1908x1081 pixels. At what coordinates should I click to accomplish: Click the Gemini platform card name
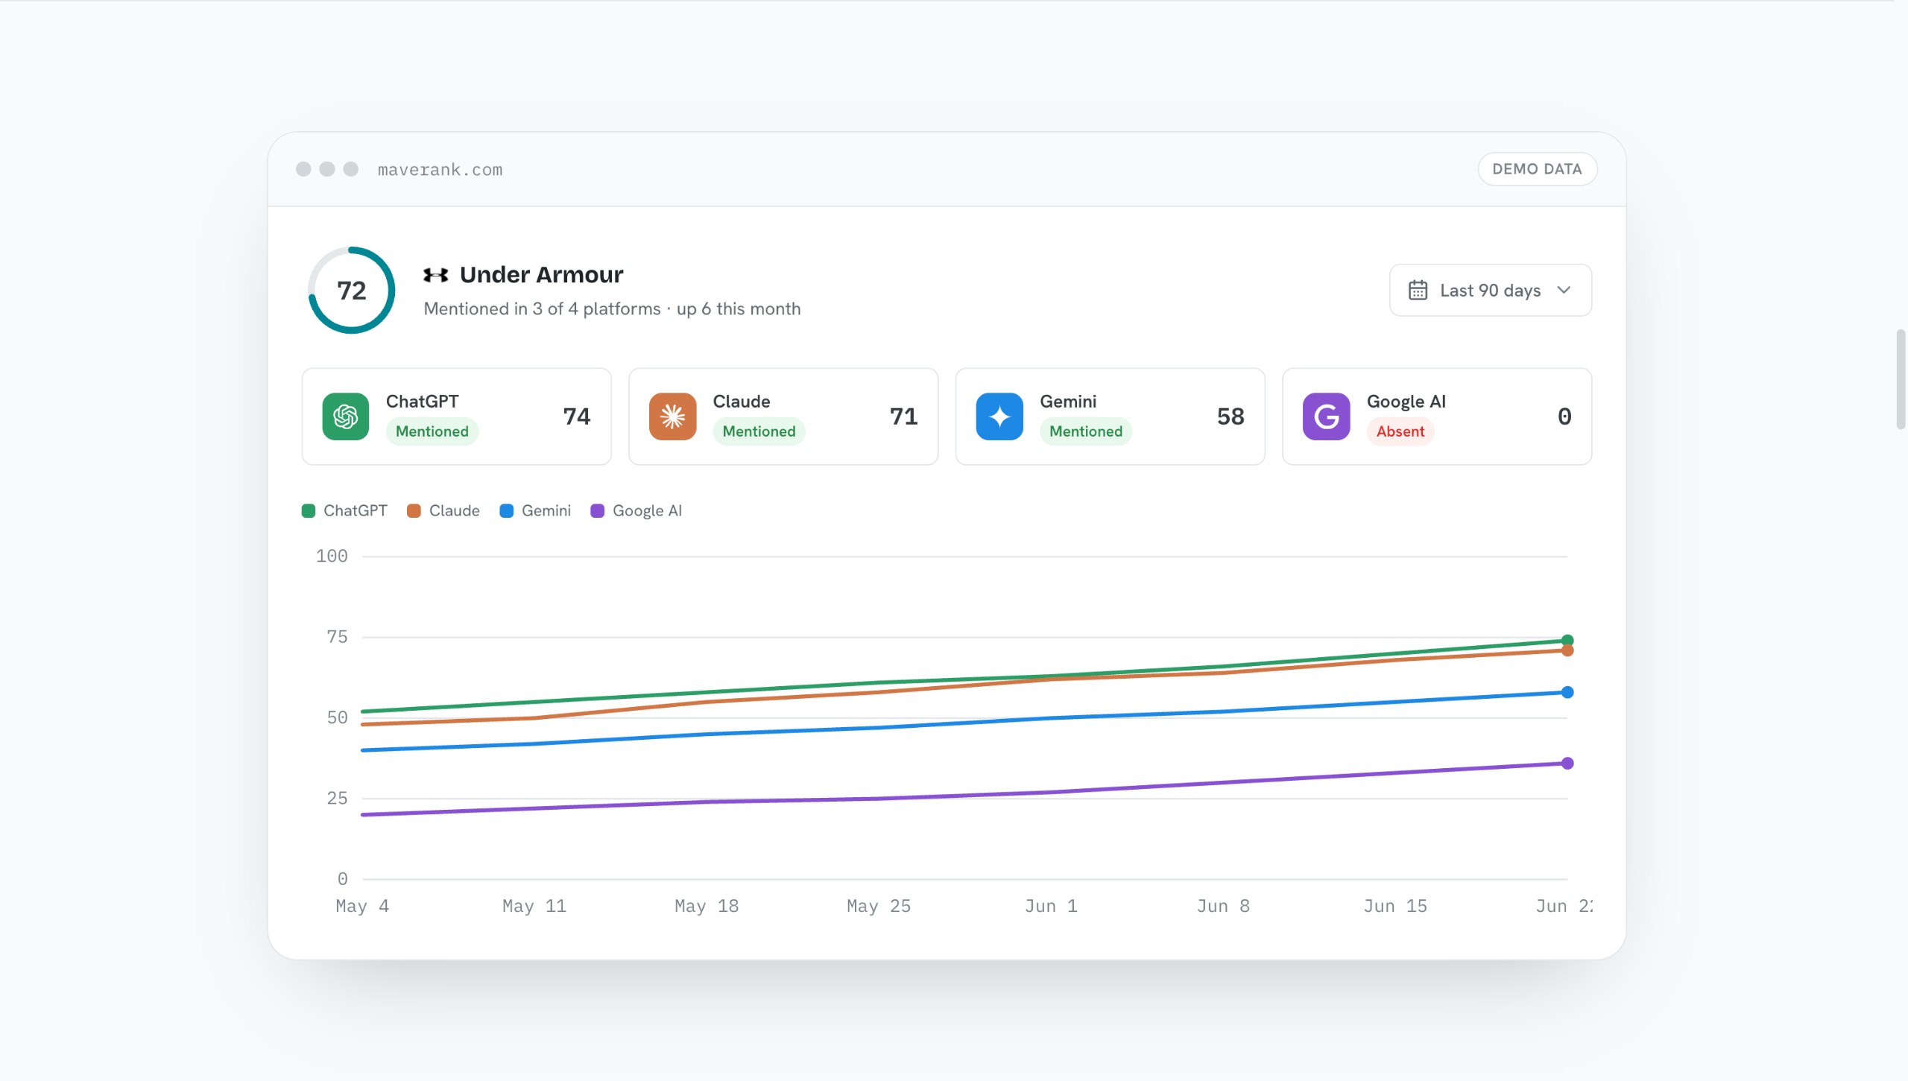pos(1068,402)
